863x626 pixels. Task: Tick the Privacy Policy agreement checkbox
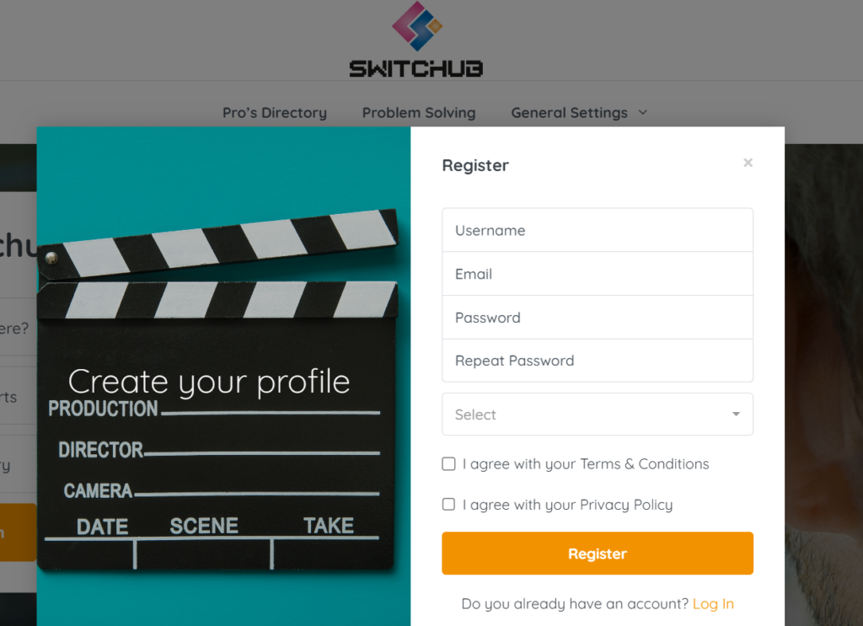coord(448,505)
